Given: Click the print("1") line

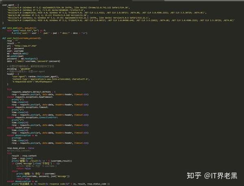Looking at the screenshot, I should coord(17,99).
